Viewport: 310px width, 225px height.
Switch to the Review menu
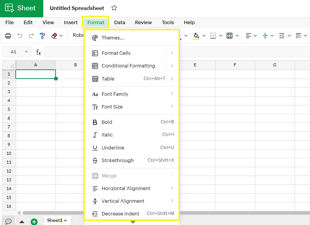point(143,22)
